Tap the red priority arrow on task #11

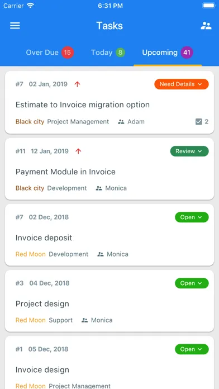(78, 151)
